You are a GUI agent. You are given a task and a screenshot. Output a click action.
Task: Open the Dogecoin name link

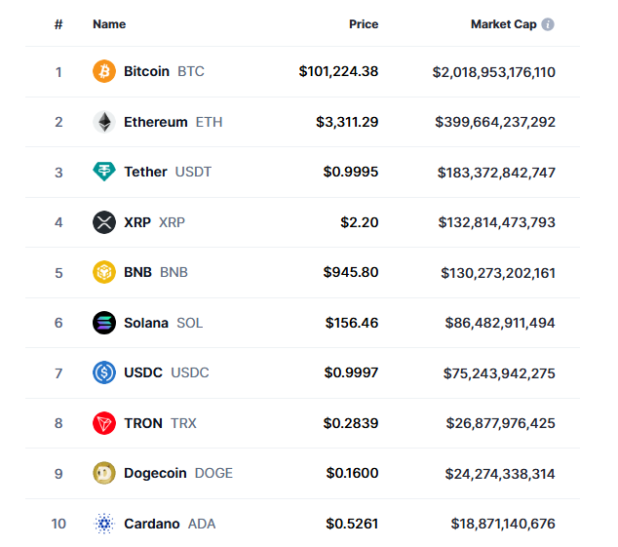(x=155, y=473)
